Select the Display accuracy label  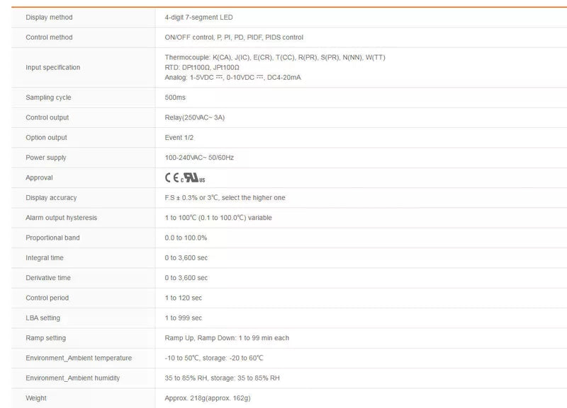51,198
